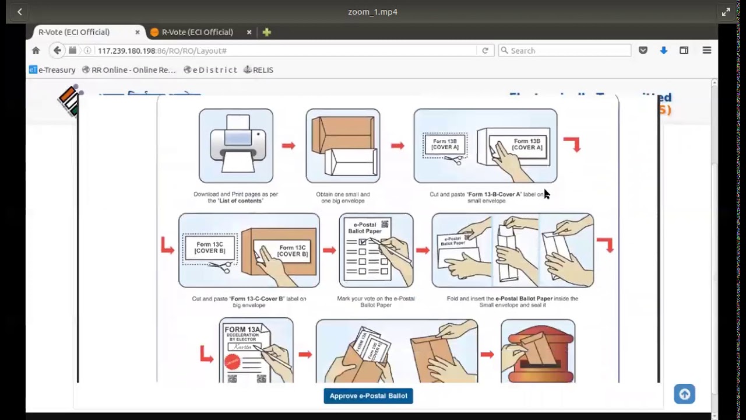Click the red mailbox illustration
This screenshot has height=420, width=746.
[x=538, y=351]
